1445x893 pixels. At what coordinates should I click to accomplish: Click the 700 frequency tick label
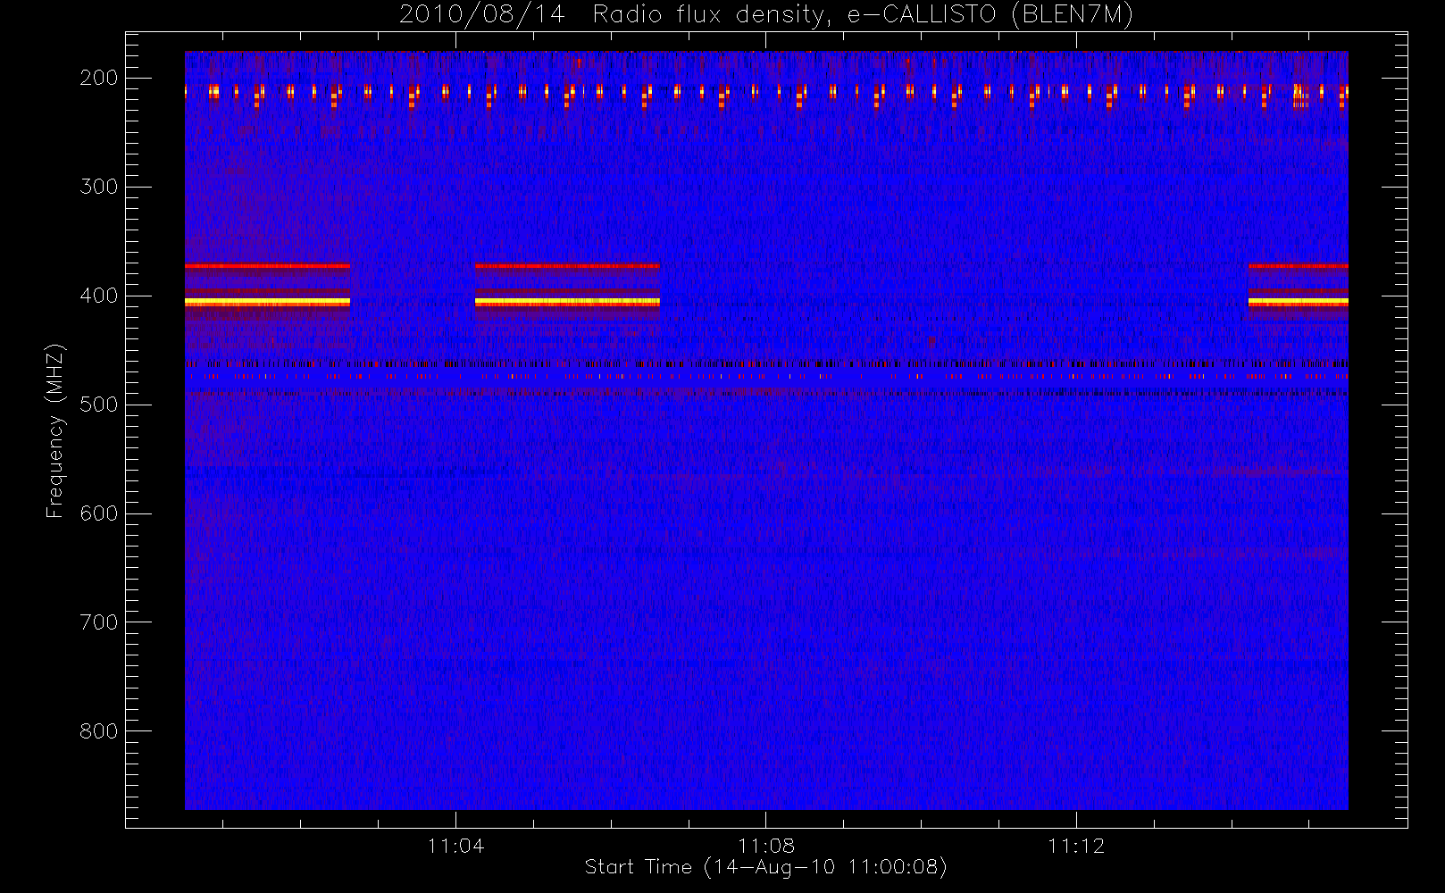point(99,622)
